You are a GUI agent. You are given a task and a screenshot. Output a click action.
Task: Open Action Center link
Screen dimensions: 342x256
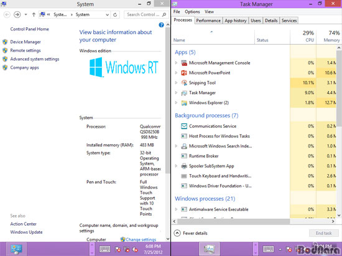click(x=24, y=224)
